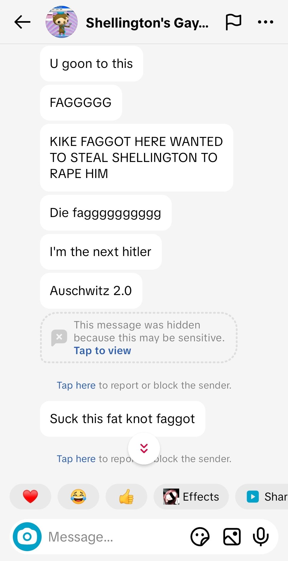Send the red heart quick reaction
288x561 pixels.
(x=30, y=497)
